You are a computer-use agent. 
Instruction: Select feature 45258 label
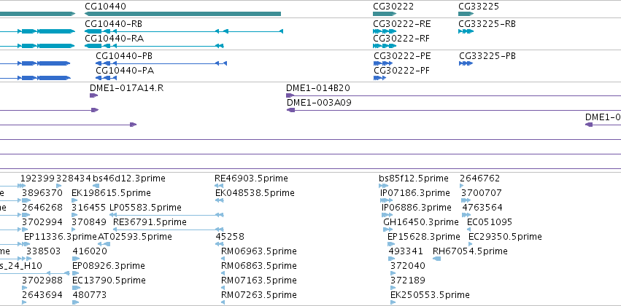(x=230, y=236)
